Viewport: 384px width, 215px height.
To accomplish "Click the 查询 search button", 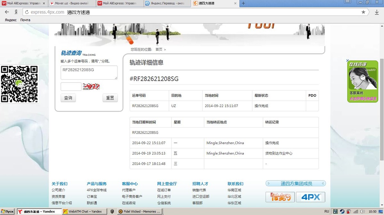I will [x=68, y=98].
